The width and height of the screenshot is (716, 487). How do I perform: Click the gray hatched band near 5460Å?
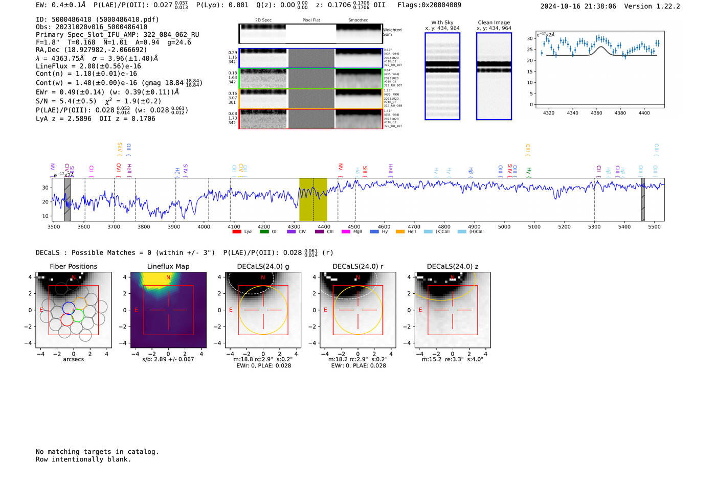(643, 200)
